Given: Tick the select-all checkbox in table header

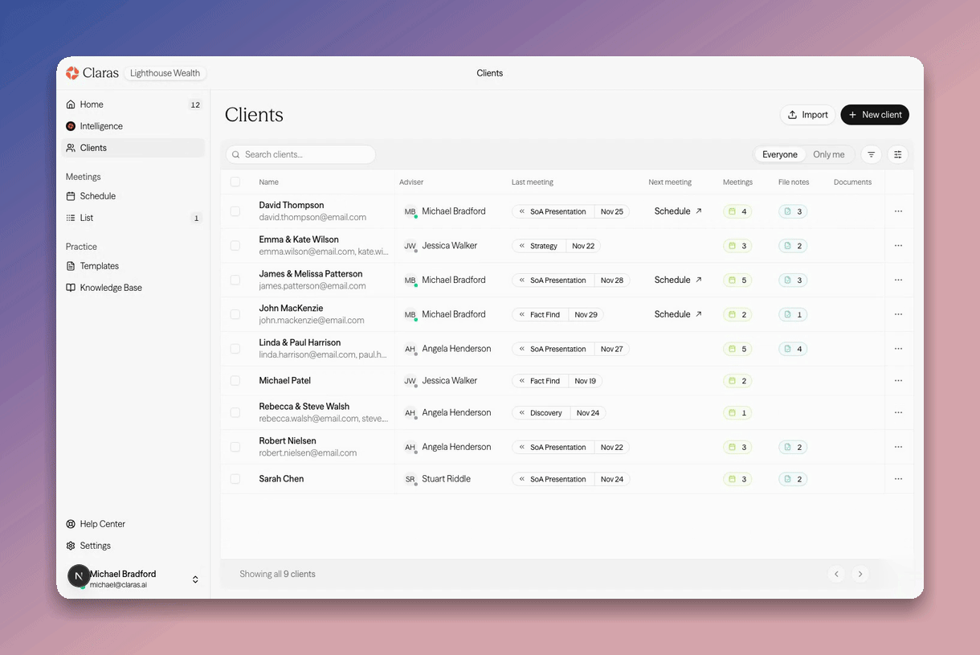Looking at the screenshot, I should [x=235, y=182].
